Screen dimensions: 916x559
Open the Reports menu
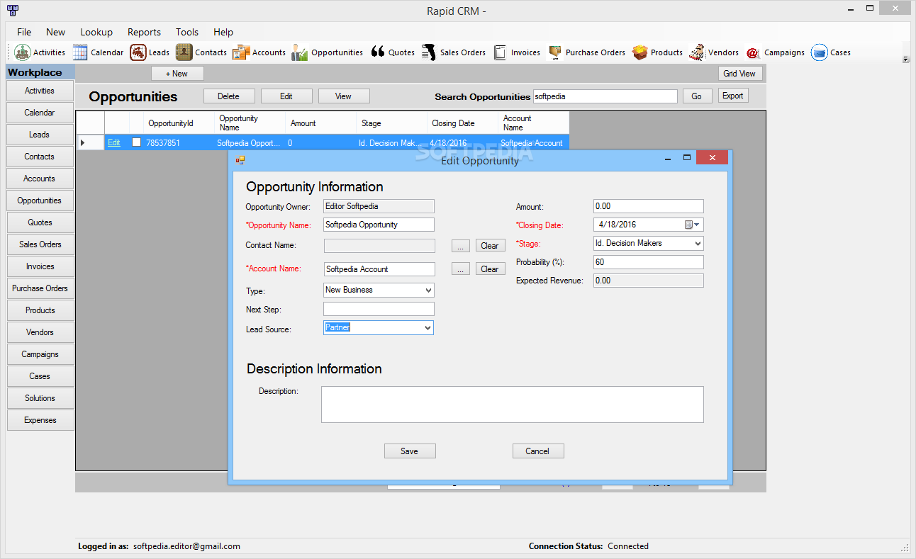[x=144, y=32]
